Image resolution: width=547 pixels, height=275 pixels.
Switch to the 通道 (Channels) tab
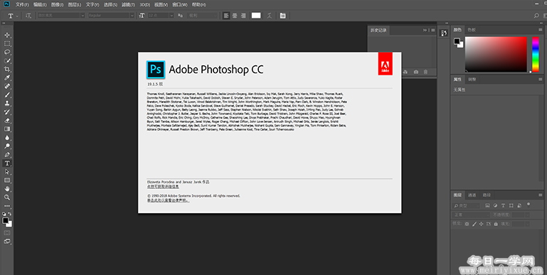[x=472, y=195]
